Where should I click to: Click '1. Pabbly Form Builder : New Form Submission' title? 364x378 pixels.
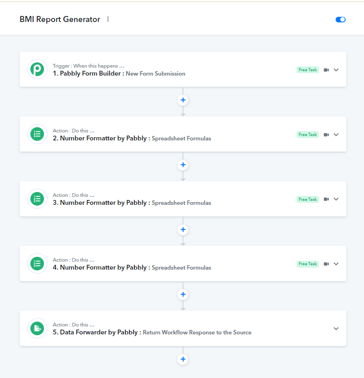click(x=119, y=74)
